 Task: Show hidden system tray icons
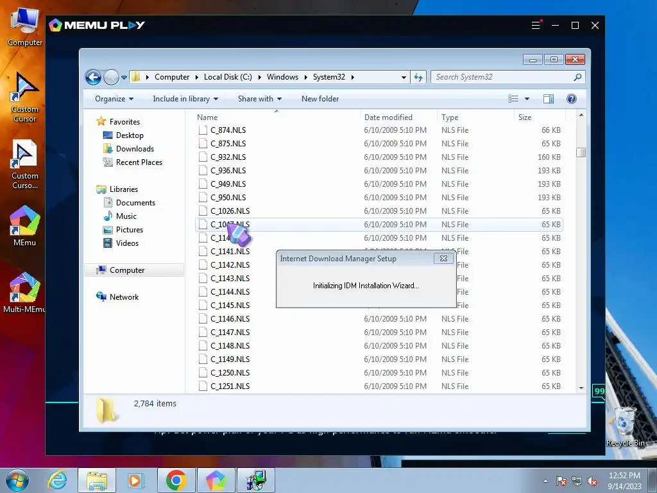(x=545, y=481)
